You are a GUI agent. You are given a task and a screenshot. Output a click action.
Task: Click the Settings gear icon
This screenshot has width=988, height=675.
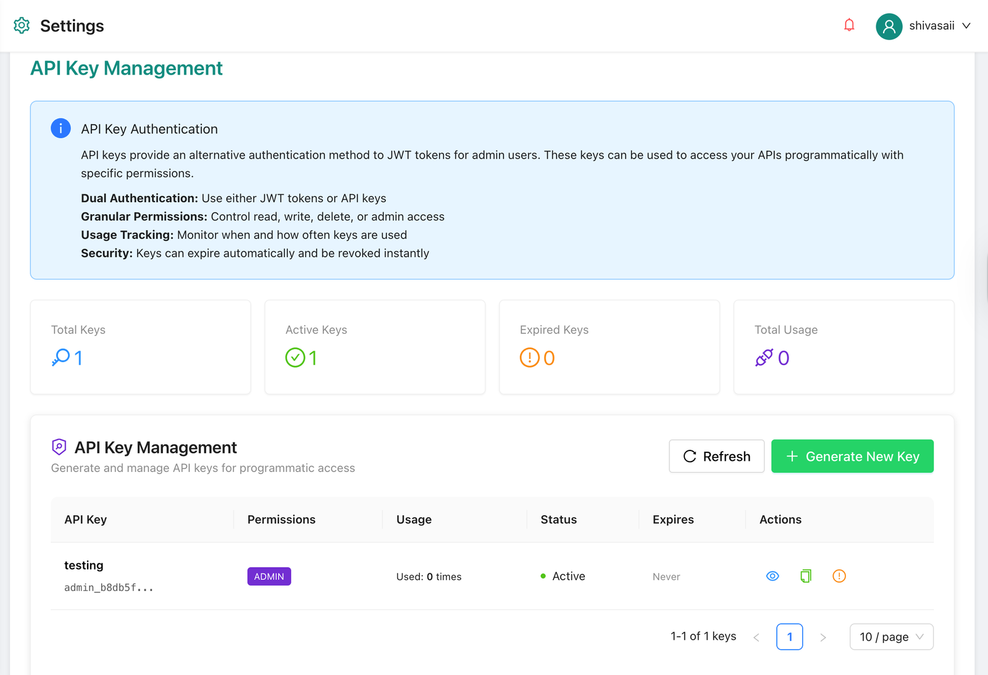[x=21, y=25]
